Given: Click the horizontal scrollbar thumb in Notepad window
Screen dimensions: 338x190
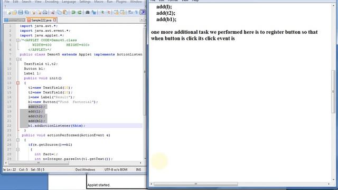Looking at the screenshot, I should (196, 184).
